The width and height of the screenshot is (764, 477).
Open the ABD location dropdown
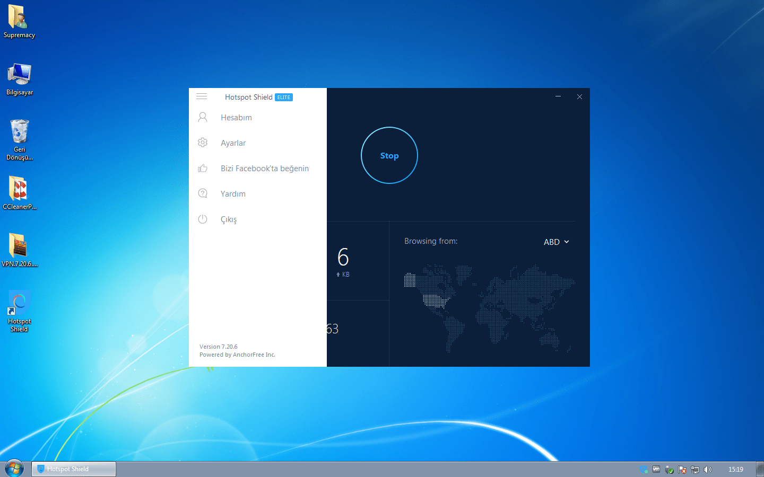click(x=556, y=242)
